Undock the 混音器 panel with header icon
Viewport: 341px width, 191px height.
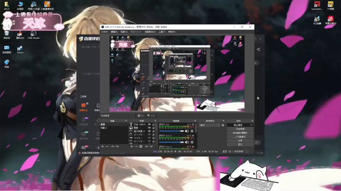pyautogui.click(x=195, y=121)
